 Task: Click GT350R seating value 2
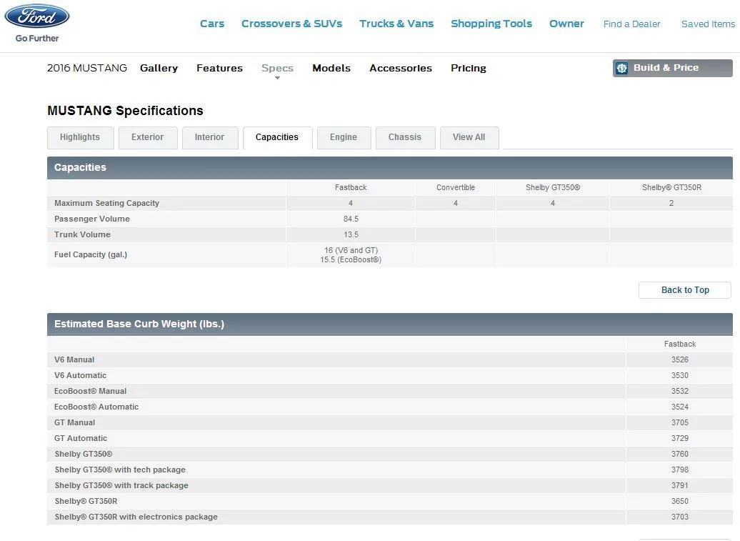click(671, 203)
